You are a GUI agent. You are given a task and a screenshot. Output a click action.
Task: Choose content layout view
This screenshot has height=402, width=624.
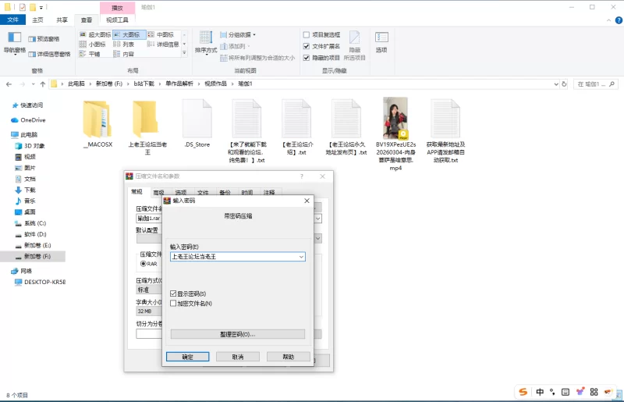coord(124,54)
